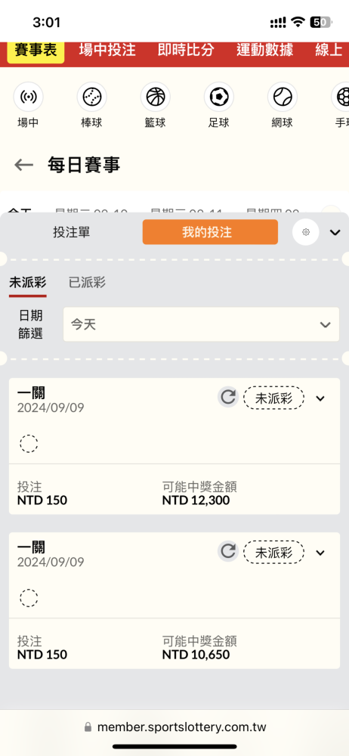The image size is (349, 756).
Task: Open bet slip settings gear icon
Action: [306, 232]
